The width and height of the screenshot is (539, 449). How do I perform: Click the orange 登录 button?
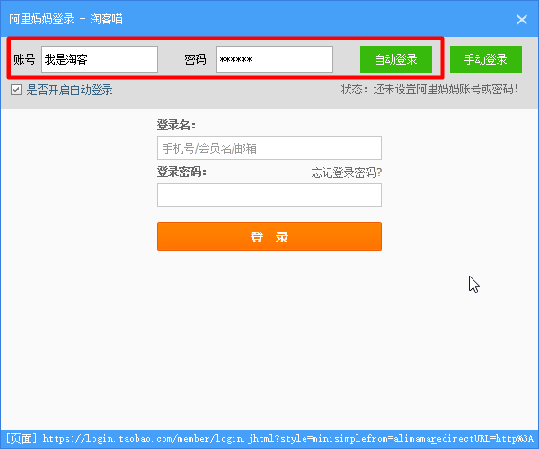coord(269,236)
